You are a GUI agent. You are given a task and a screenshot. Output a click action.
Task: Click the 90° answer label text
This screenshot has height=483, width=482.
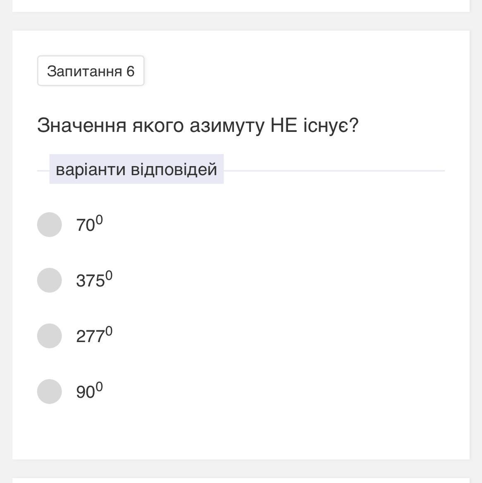point(89,392)
